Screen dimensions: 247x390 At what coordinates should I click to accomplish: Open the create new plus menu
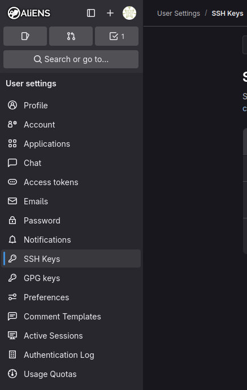click(x=110, y=13)
